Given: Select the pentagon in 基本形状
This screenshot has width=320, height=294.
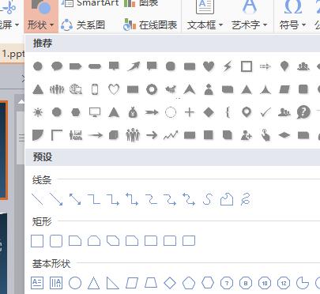Looking at the screenshot, I should tap(189, 283).
